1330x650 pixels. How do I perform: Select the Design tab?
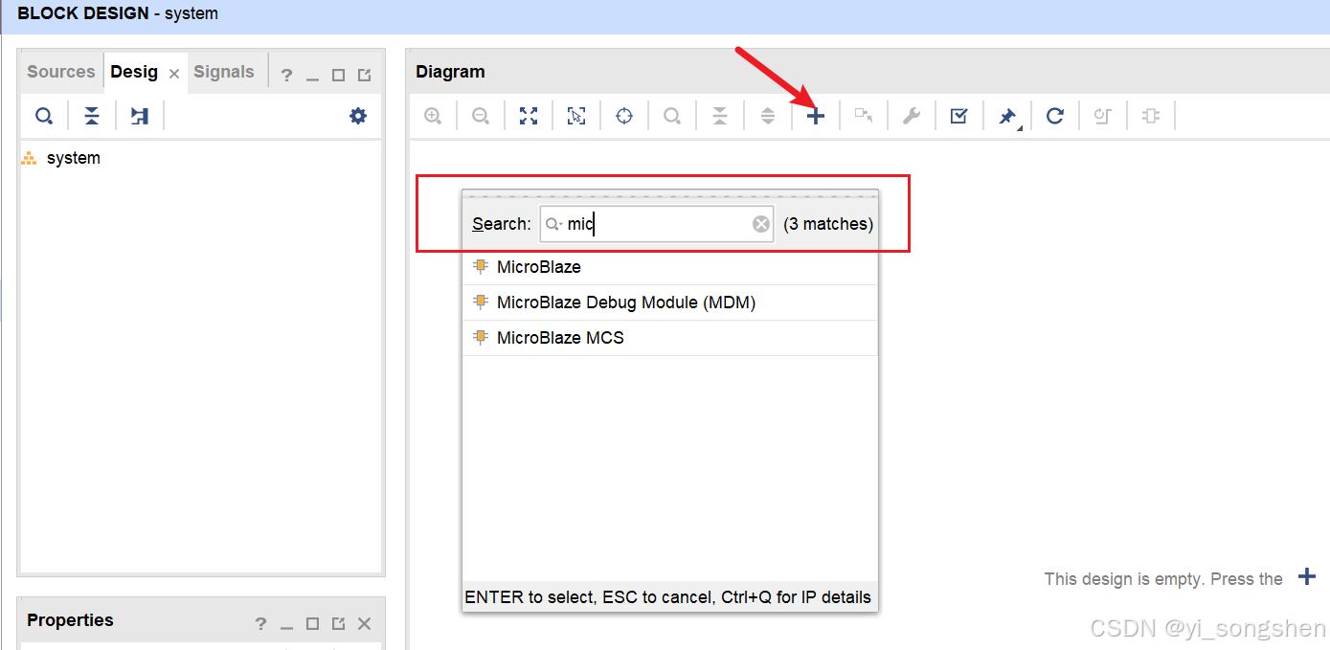(x=134, y=72)
